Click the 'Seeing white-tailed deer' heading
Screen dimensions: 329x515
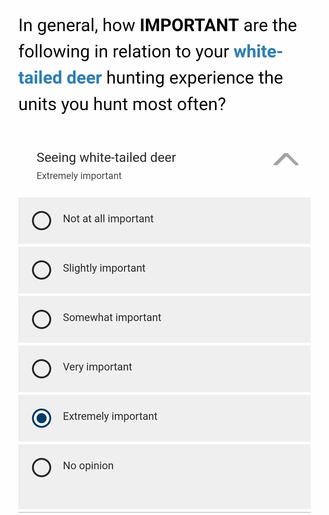coord(106,158)
